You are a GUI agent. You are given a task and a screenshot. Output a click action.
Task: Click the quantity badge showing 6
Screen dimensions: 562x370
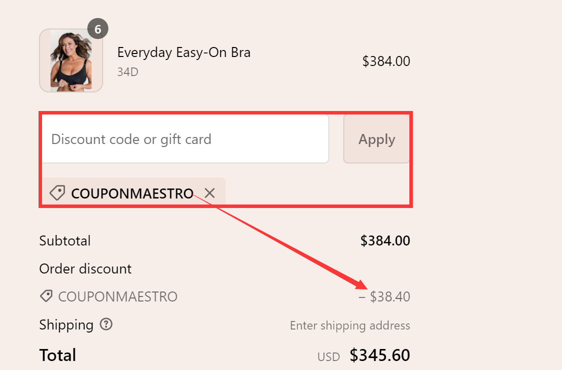[x=98, y=28]
